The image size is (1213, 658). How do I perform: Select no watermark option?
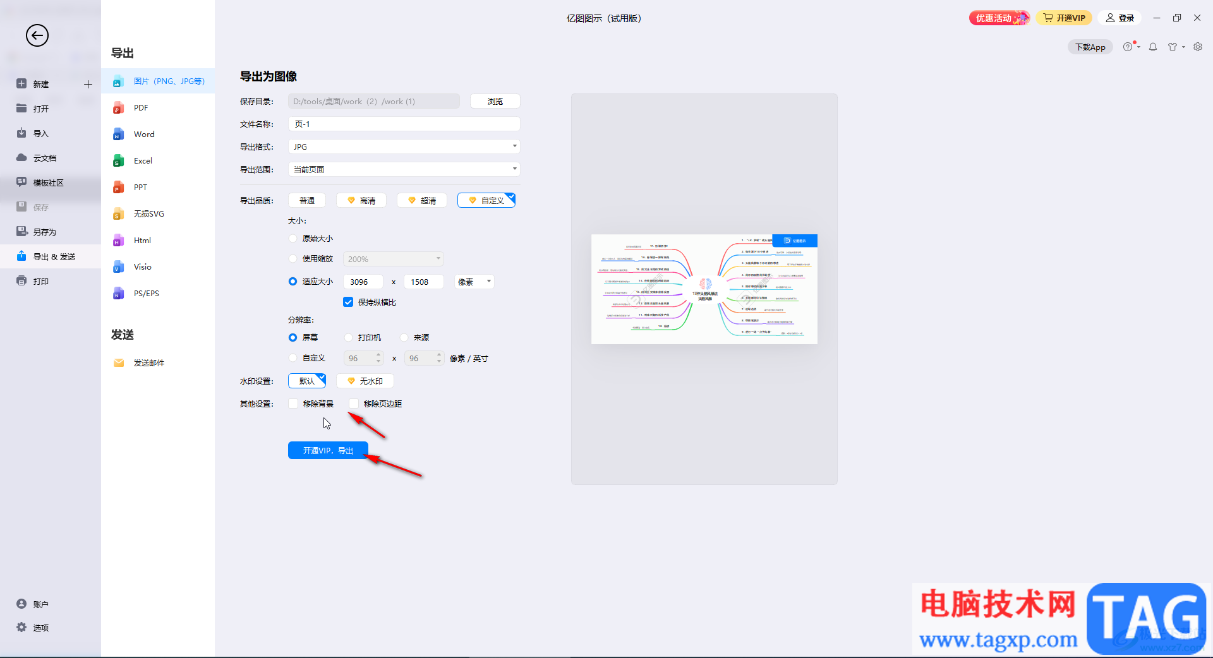pos(365,381)
